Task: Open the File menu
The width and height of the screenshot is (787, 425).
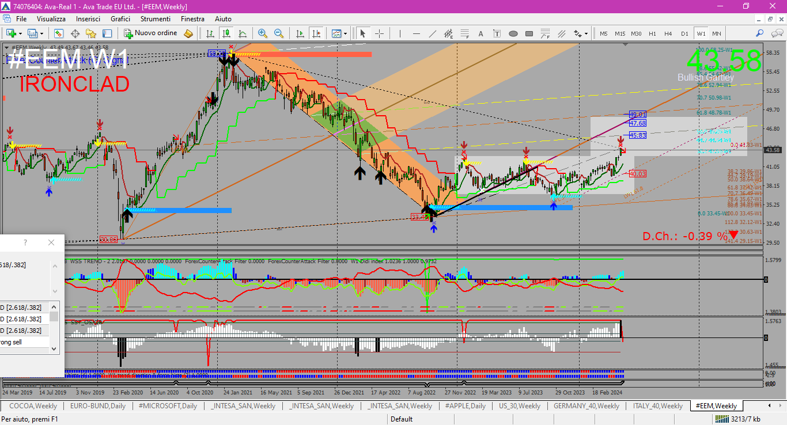Action: pos(21,19)
